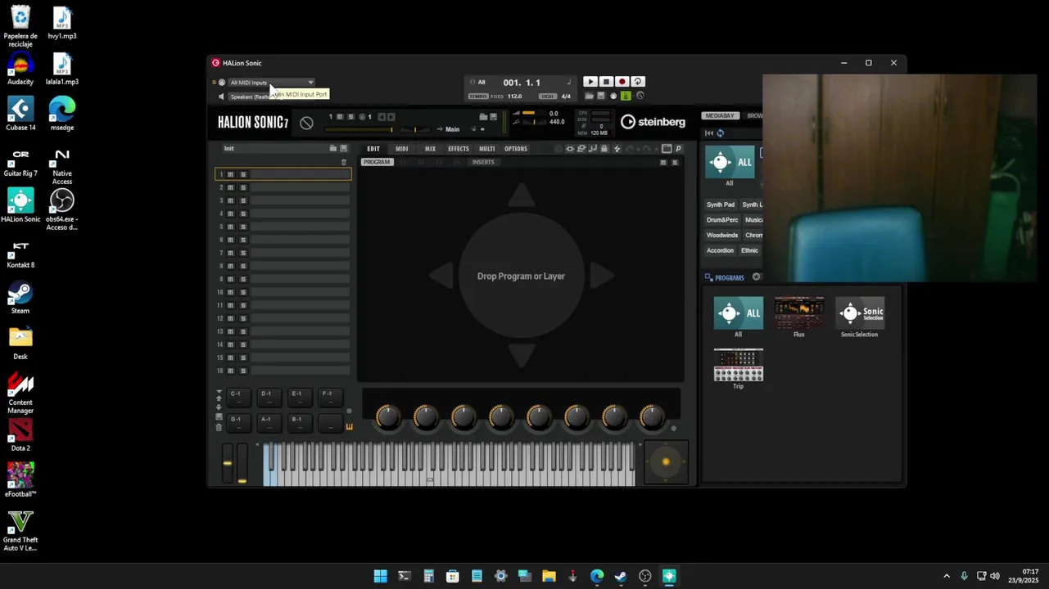
Task: Switch to the EFFECTS tab
Action: (459, 149)
